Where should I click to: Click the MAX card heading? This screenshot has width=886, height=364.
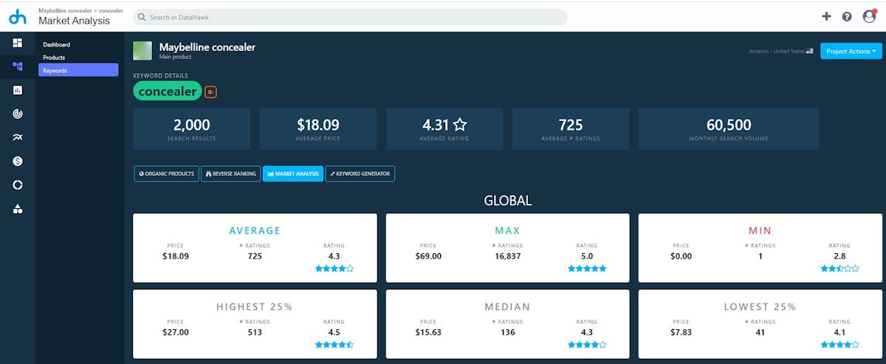click(508, 230)
